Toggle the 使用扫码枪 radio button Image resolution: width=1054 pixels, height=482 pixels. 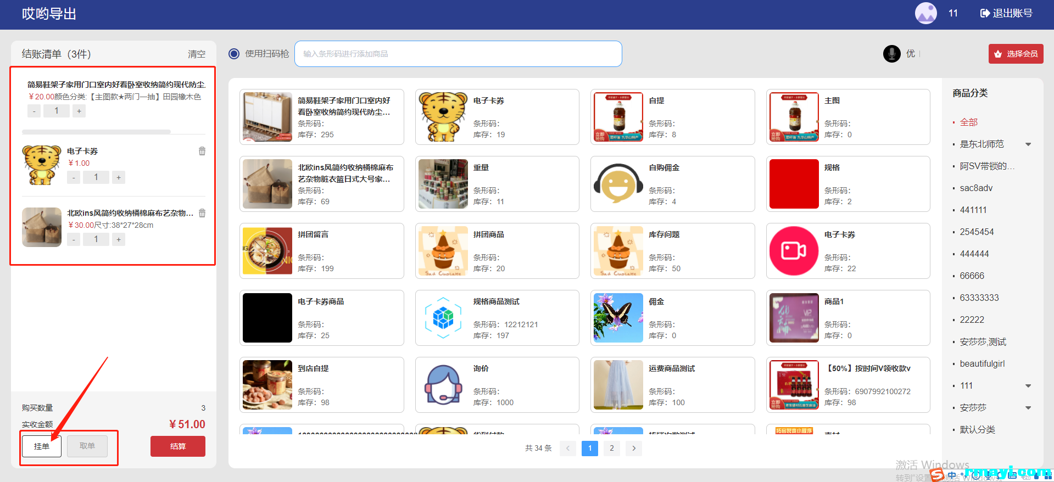tap(234, 54)
